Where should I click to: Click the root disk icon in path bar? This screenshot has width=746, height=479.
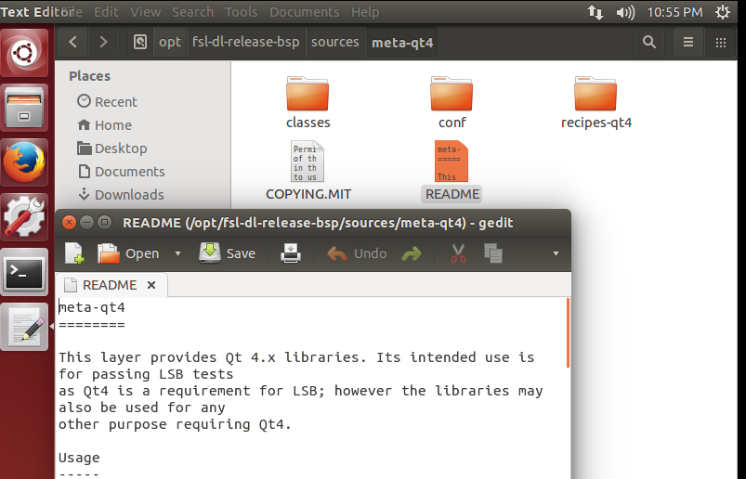[x=140, y=43]
